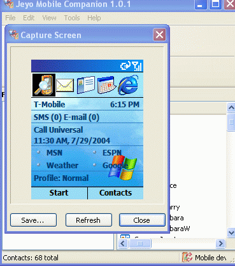Minimize the Jeyo Mobile Companion window
Image resolution: width=235 pixels, height=266 pixels.
[x=200, y=4]
